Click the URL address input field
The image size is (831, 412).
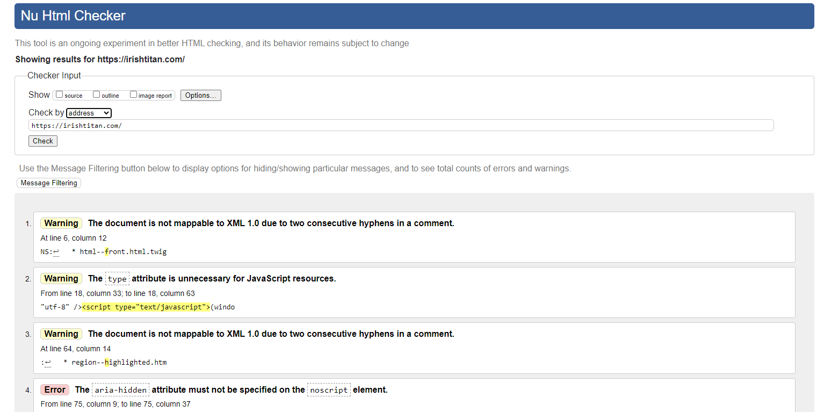tap(400, 125)
